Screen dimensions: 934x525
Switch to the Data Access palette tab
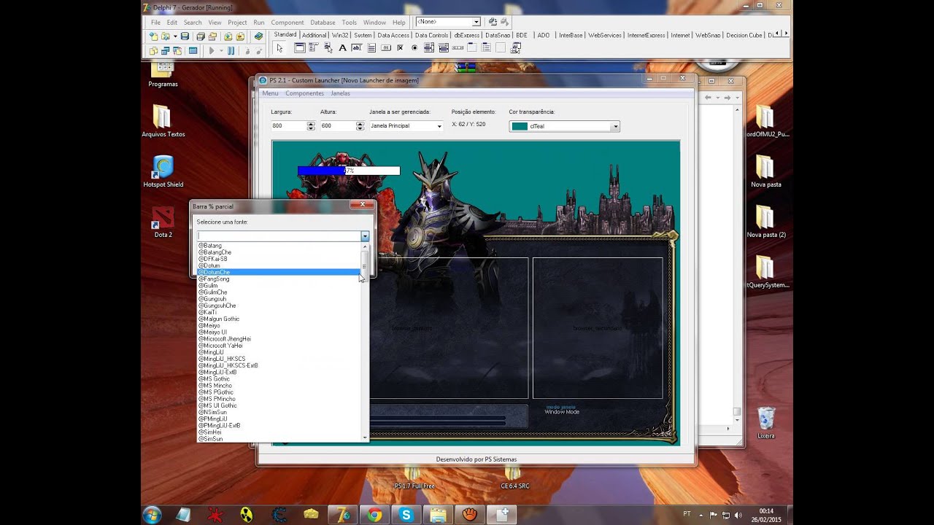(393, 35)
